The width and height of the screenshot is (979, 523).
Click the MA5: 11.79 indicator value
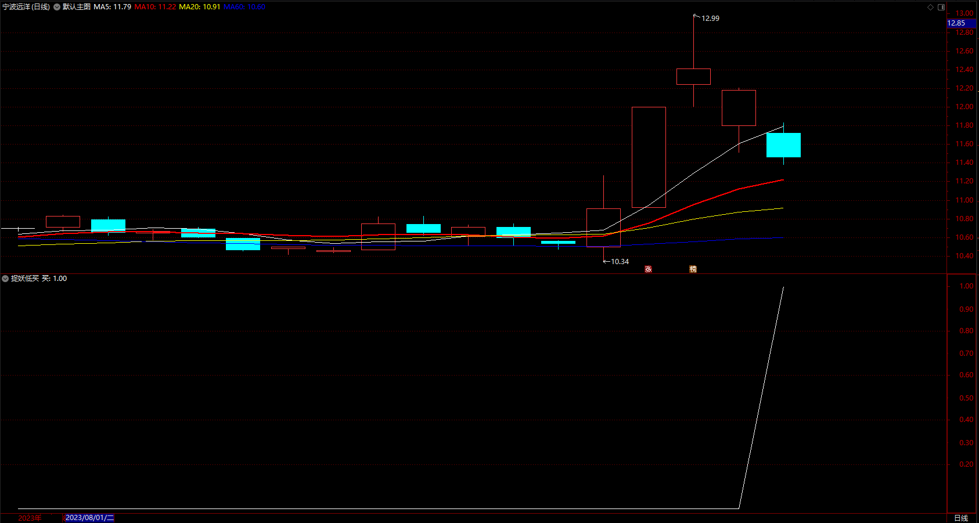coord(113,7)
